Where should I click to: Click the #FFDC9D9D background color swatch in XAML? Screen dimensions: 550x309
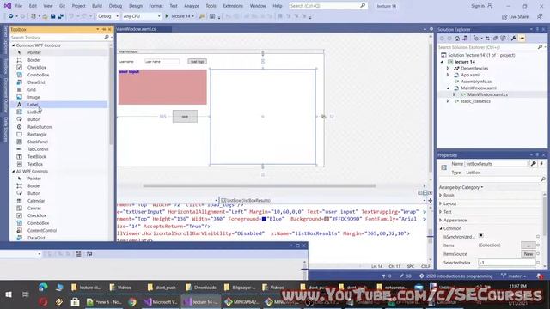[327, 219]
